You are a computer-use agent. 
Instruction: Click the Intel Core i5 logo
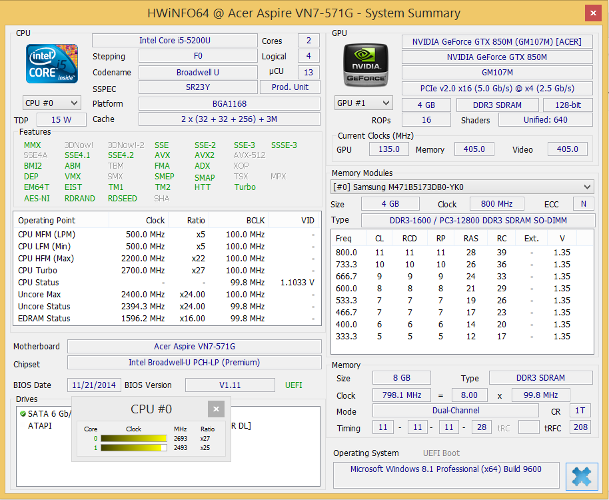pos(52,64)
